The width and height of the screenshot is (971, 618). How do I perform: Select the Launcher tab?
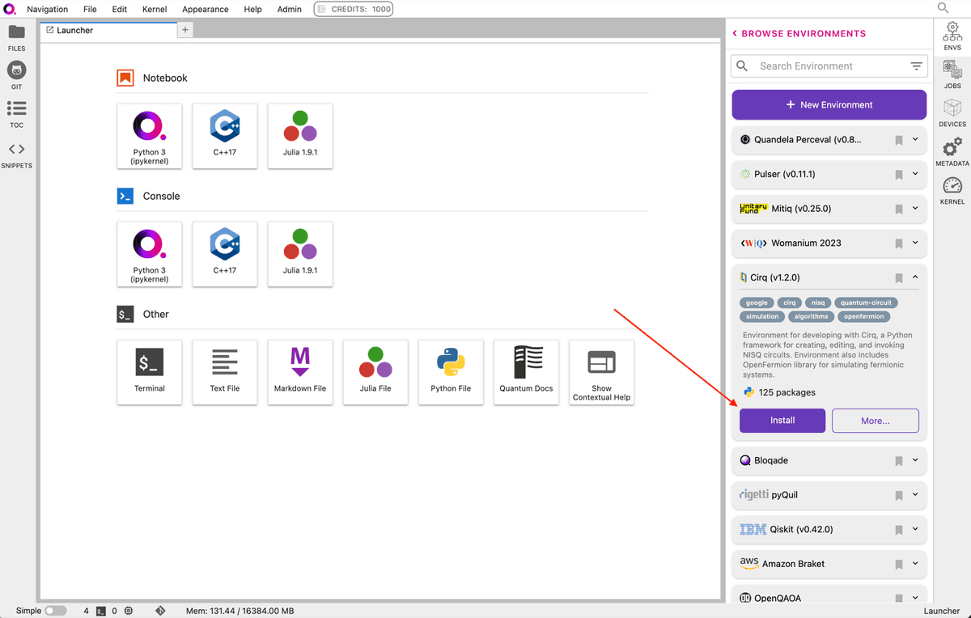click(x=108, y=30)
